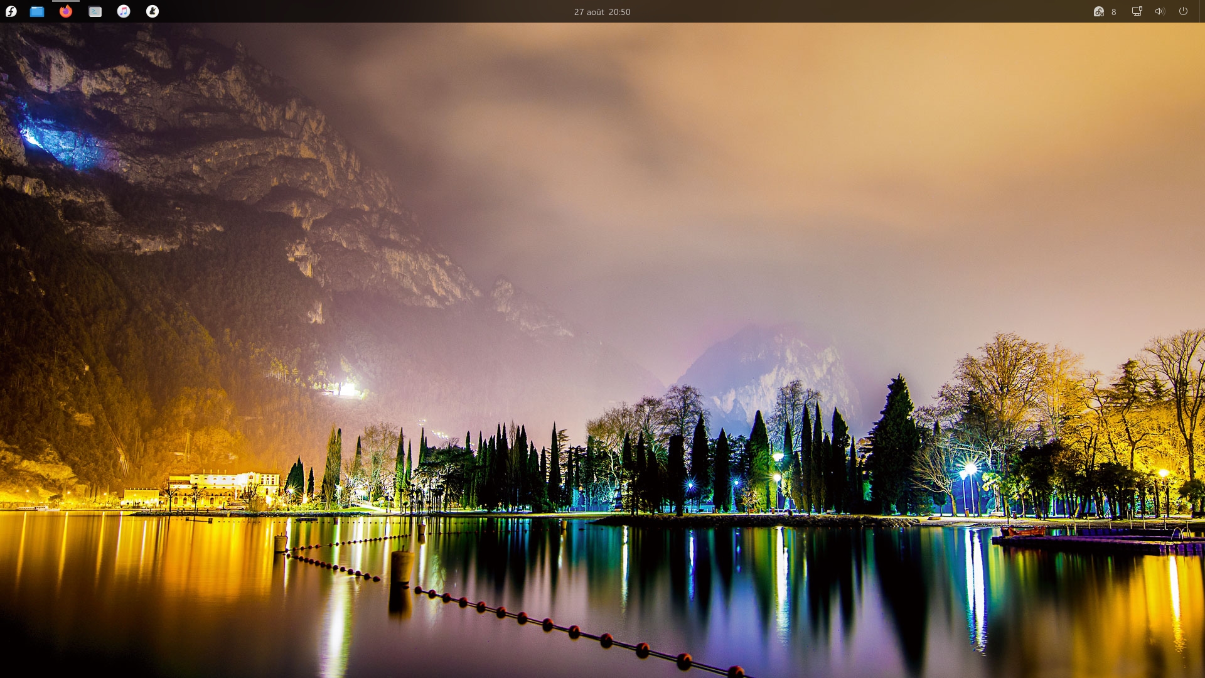
Task: Open the Fedora updates indicator icon
Action: [1098, 11]
